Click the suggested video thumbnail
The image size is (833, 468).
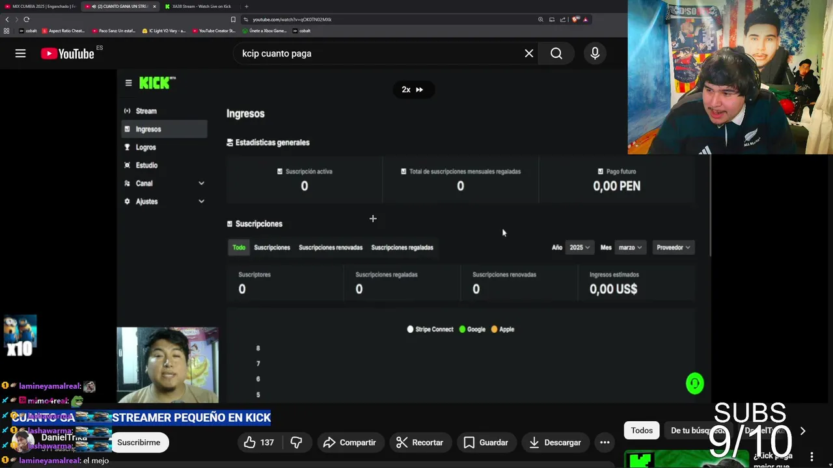(x=685, y=459)
